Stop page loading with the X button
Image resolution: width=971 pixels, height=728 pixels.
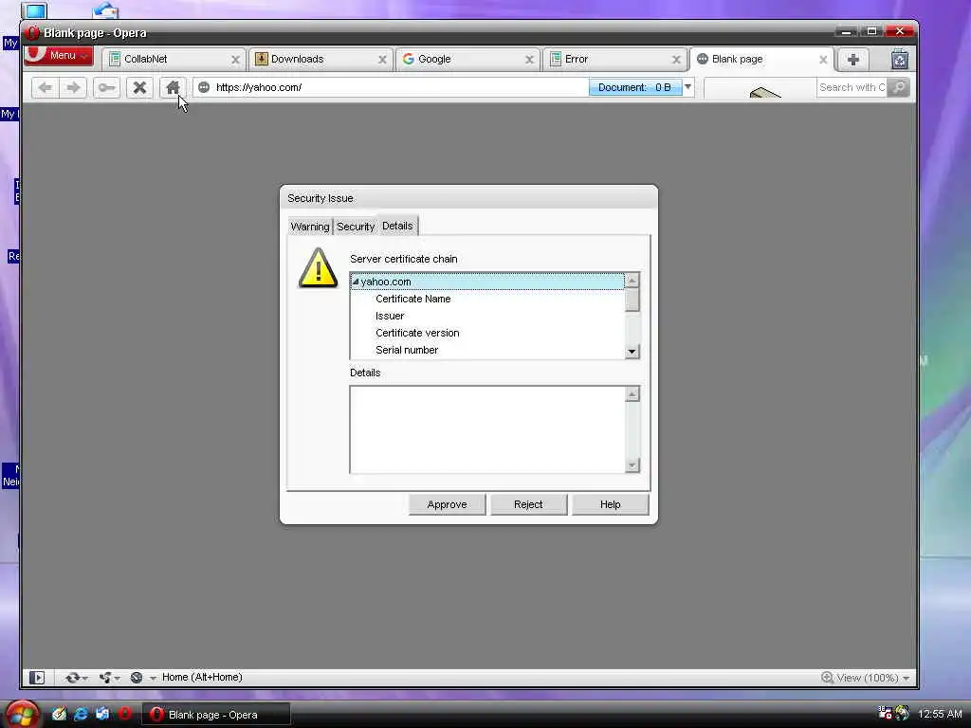[140, 87]
